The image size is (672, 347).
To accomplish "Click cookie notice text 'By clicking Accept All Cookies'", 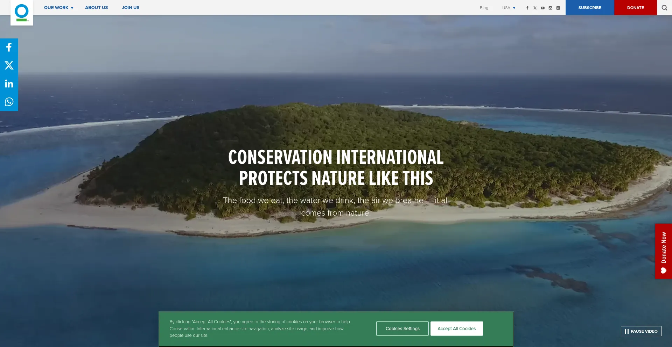I will click(260, 328).
